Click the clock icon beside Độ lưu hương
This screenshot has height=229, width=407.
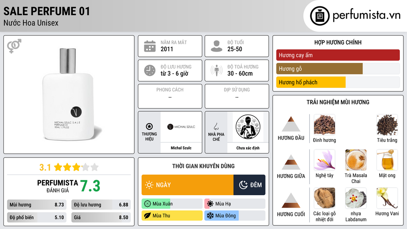tap(150, 70)
